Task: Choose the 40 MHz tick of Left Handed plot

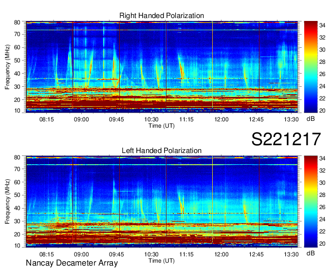Action: [x=17, y=208]
